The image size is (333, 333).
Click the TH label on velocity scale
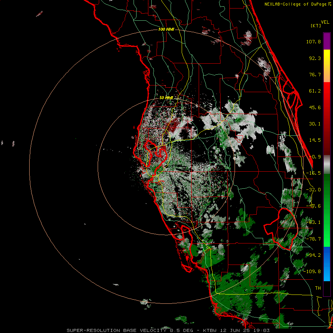318,288
